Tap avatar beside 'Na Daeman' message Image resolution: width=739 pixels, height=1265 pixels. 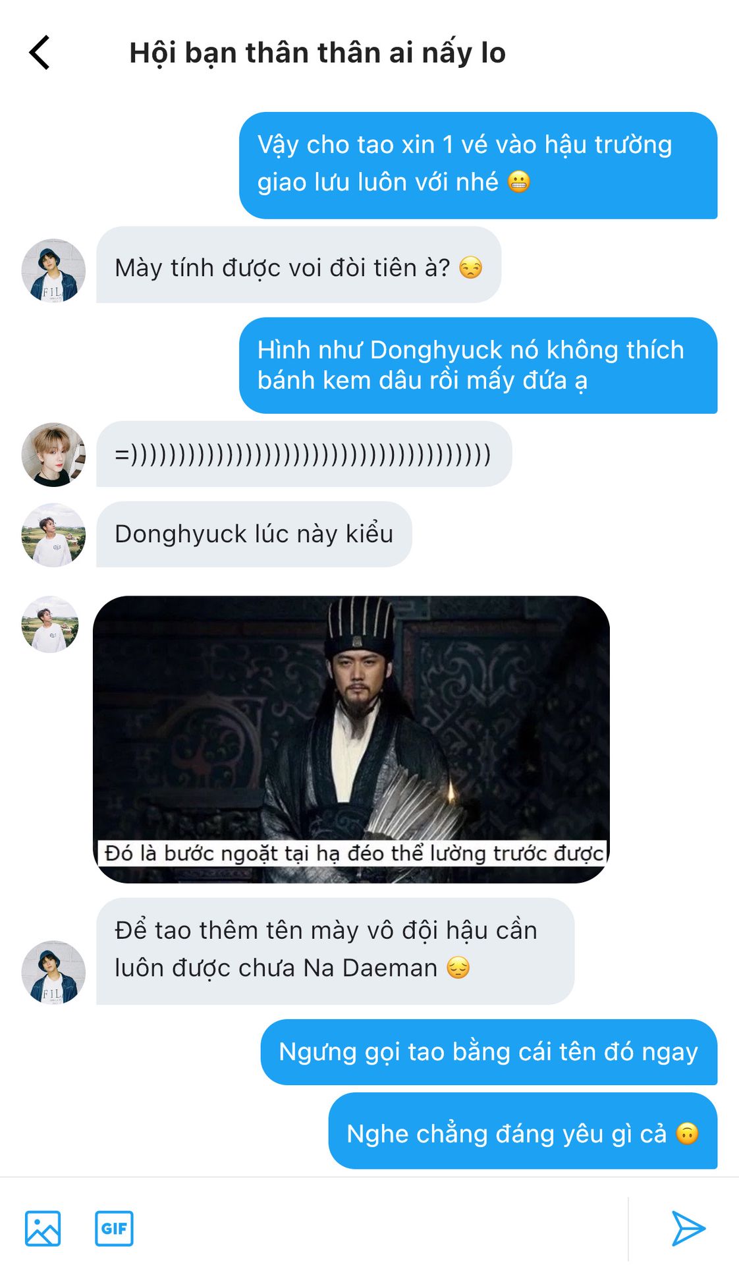(53, 972)
